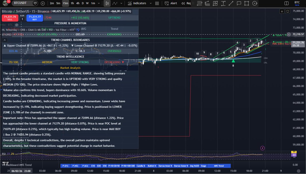Switch to the 4h timeframe

pyautogui.click(x=78, y=3)
